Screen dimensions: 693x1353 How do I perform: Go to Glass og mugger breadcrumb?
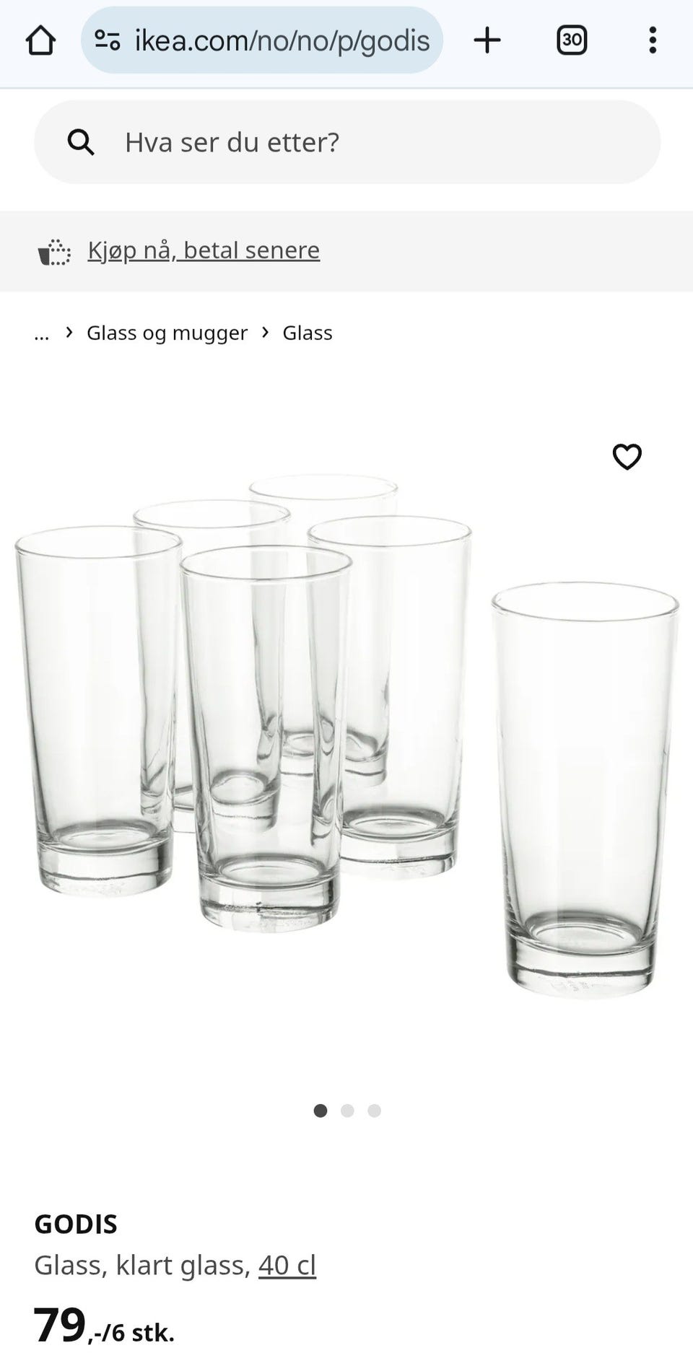pos(167,333)
